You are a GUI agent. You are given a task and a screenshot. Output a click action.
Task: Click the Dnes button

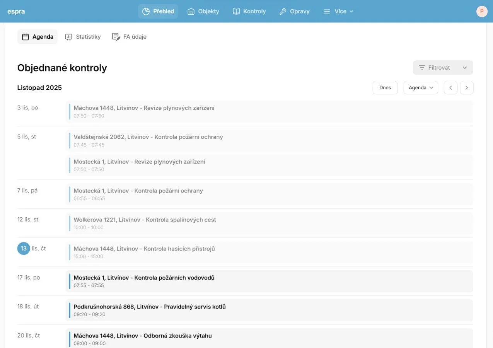(x=385, y=88)
